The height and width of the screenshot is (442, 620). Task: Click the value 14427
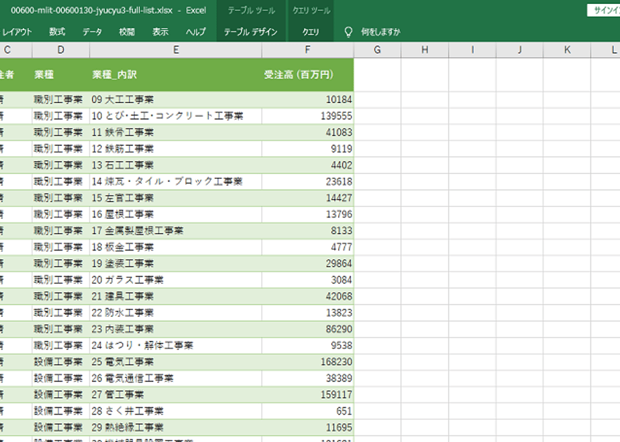tap(339, 198)
